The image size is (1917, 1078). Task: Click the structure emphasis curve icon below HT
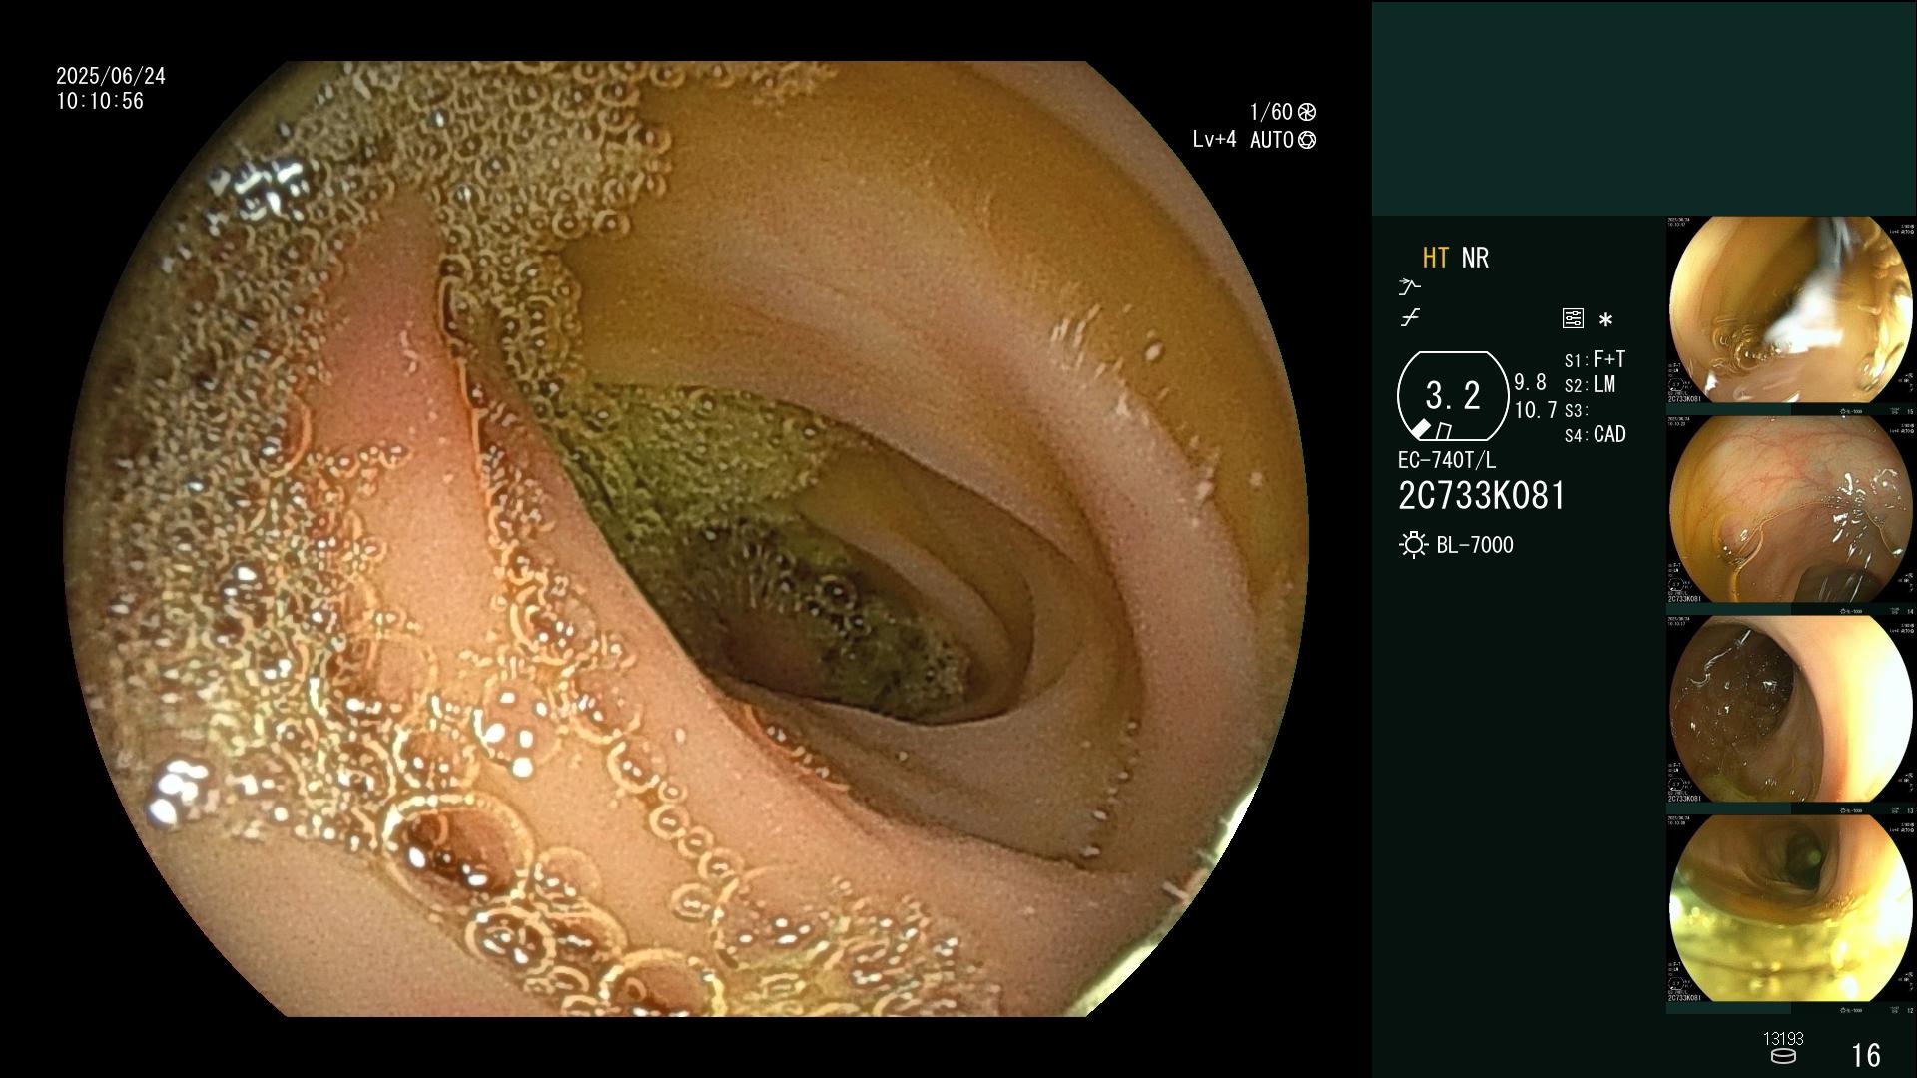(1409, 287)
